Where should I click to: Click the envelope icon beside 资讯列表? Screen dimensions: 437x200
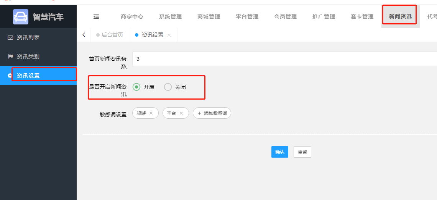(10, 37)
